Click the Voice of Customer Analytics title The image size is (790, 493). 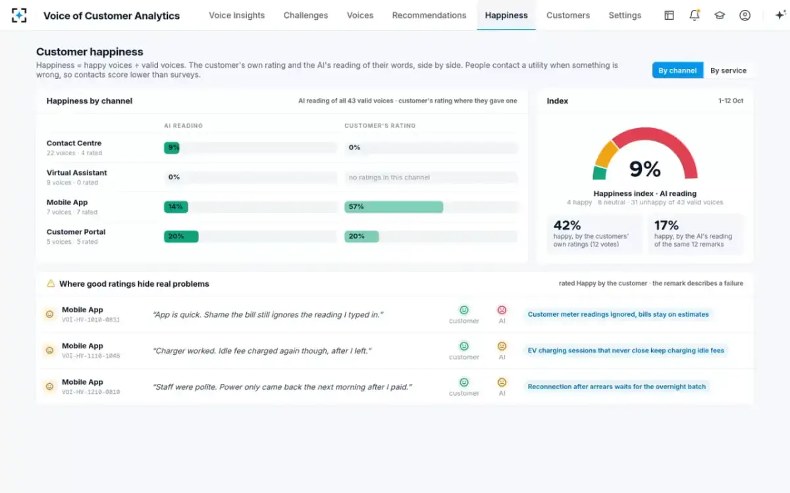click(111, 16)
